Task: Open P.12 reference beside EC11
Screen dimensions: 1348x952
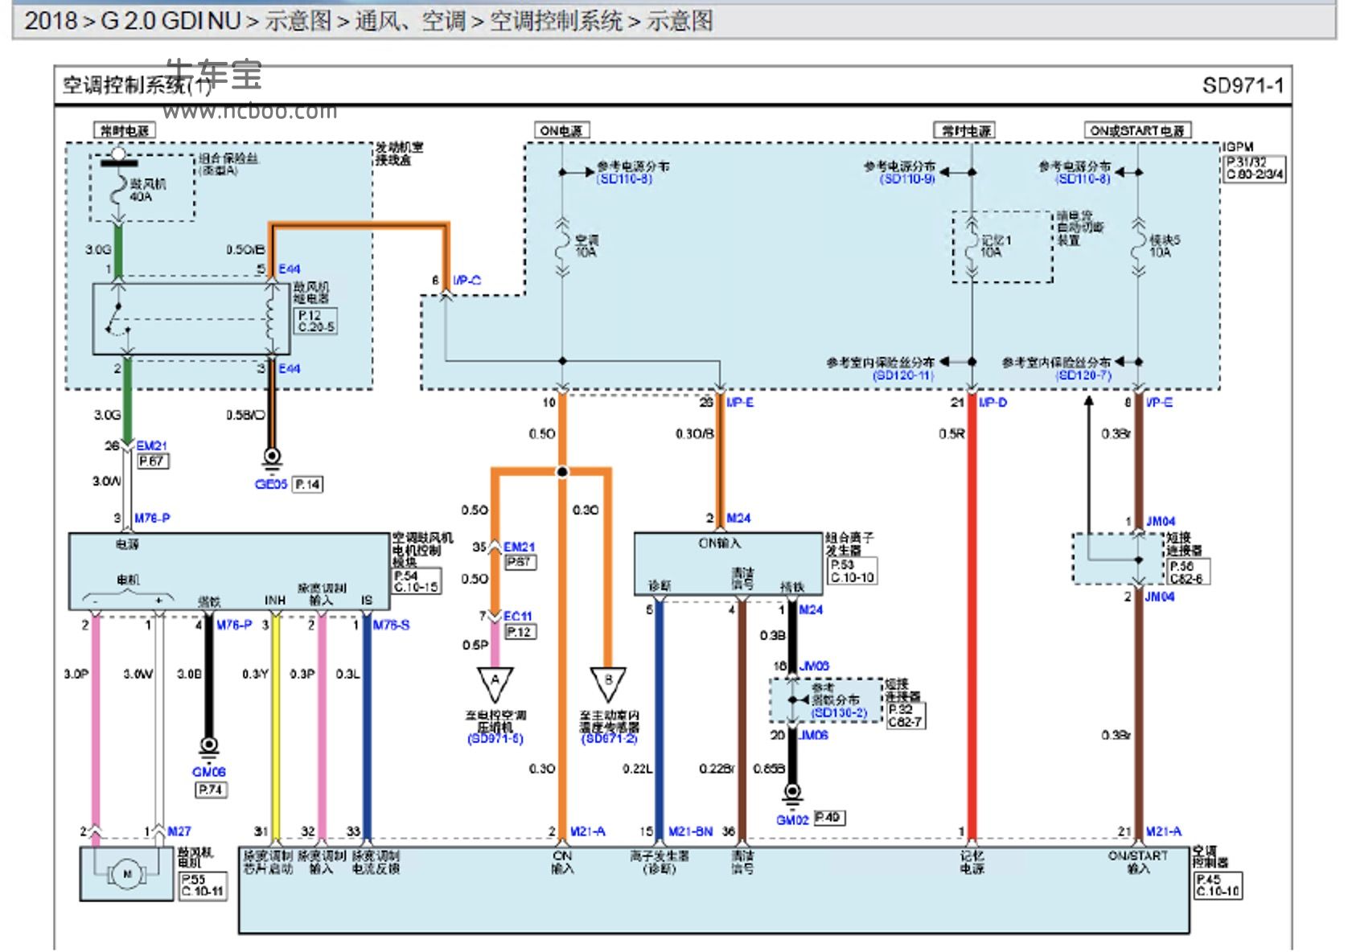Action: (520, 632)
